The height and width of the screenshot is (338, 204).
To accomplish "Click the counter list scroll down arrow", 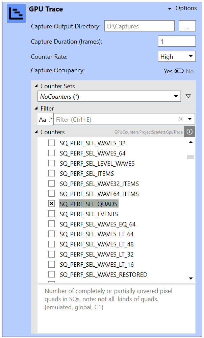I will tap(190, 278).
